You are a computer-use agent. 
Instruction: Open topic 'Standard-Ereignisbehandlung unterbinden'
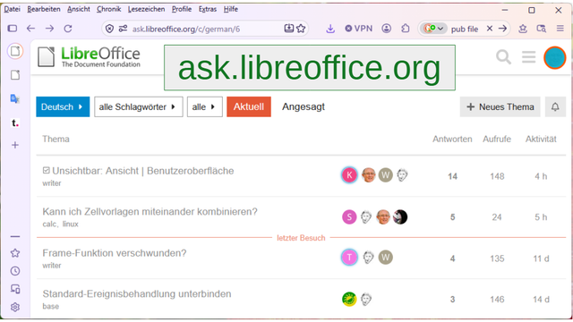pyautogui.click(x=137, y=294)
